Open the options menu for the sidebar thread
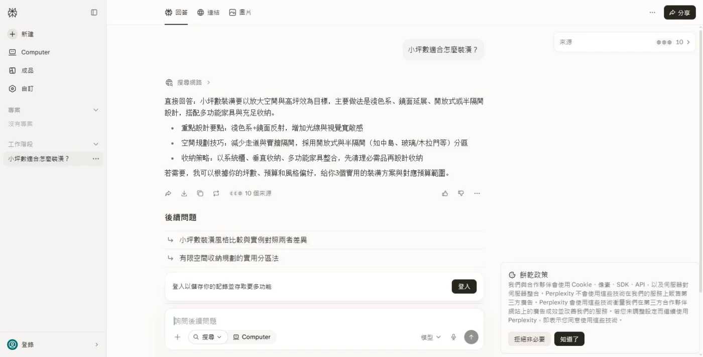Viewport: 703px width, 357px height. point(95,159)
